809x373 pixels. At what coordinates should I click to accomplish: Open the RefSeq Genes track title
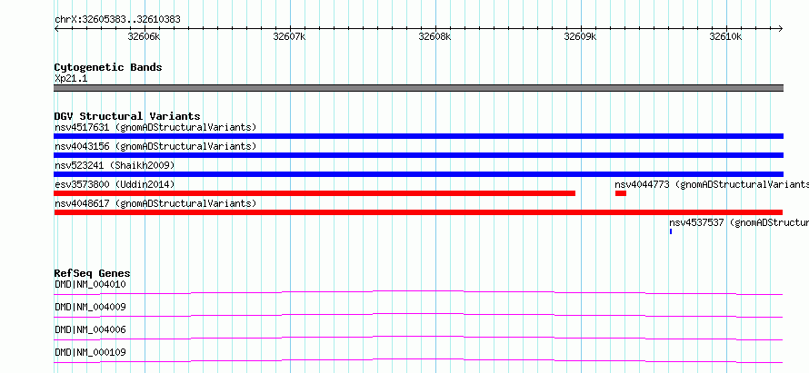[x=93, y=273]
